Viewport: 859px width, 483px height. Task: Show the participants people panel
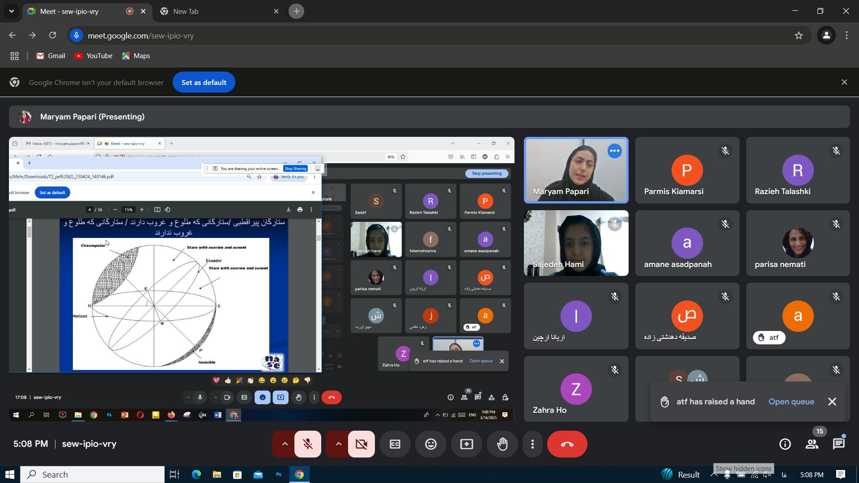(812, 444)
